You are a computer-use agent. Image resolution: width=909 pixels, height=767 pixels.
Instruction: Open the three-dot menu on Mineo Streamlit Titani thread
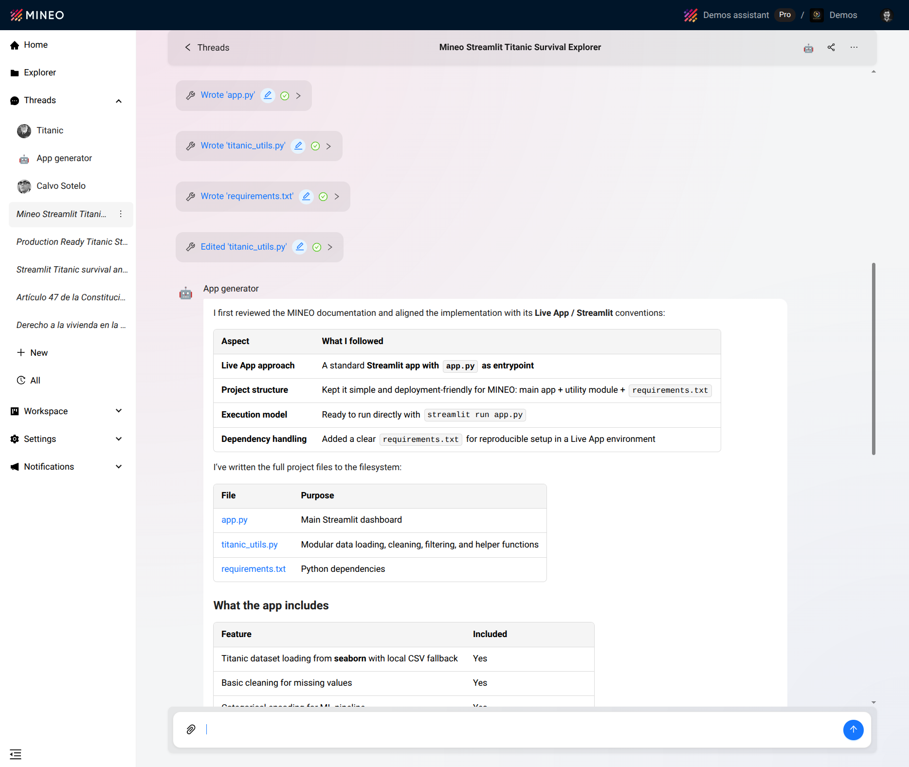(x=120, y=214)
